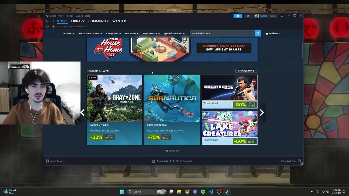Open the Breathedge today's deal

pyautogui.click(x=230, y=91)
